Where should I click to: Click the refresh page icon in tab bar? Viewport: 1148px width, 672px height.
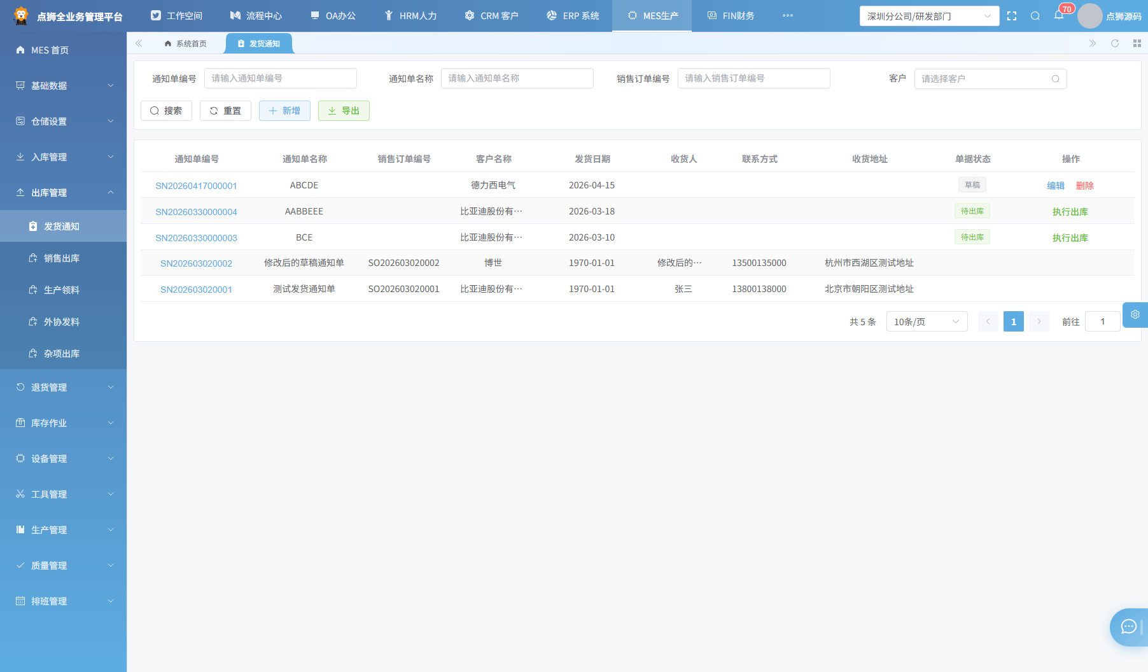tap(1115, 43)
